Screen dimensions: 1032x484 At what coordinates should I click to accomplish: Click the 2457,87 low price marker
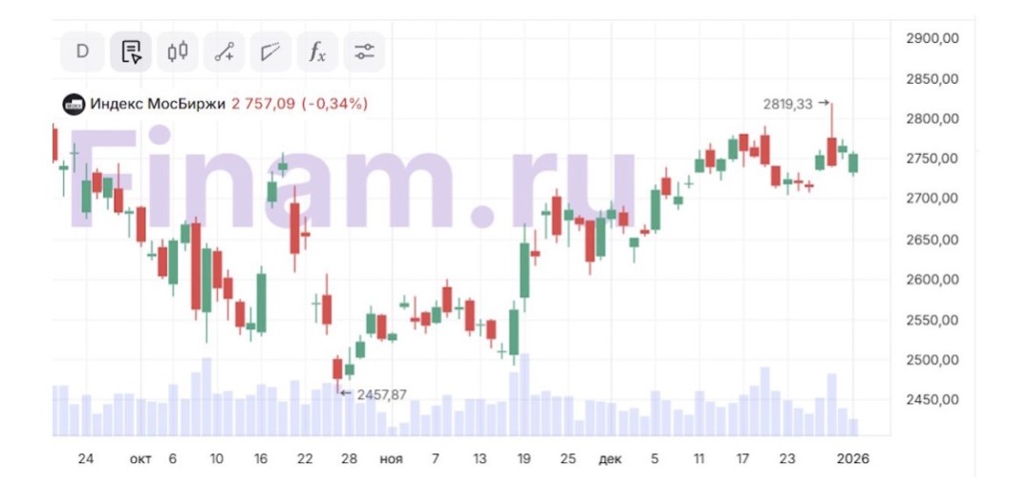(x=380, y=393)
